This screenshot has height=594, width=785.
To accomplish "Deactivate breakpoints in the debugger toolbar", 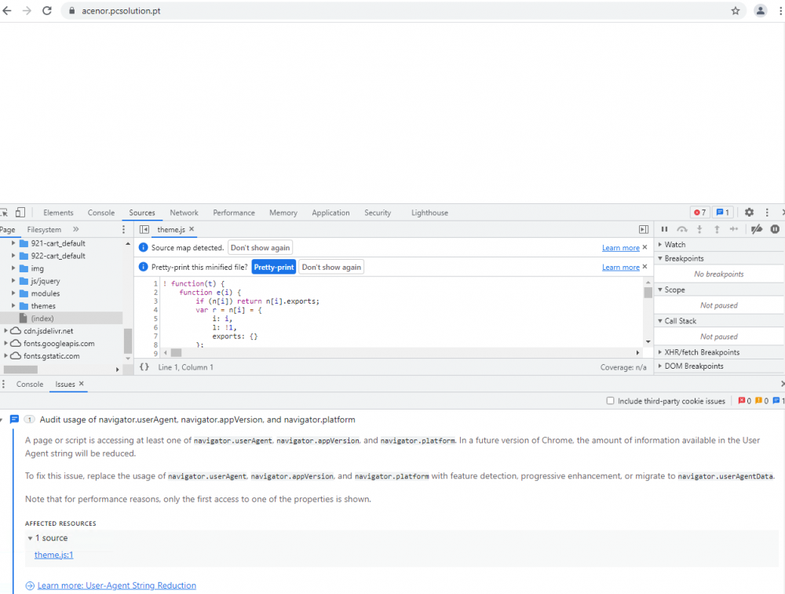I will click(757, 229).
